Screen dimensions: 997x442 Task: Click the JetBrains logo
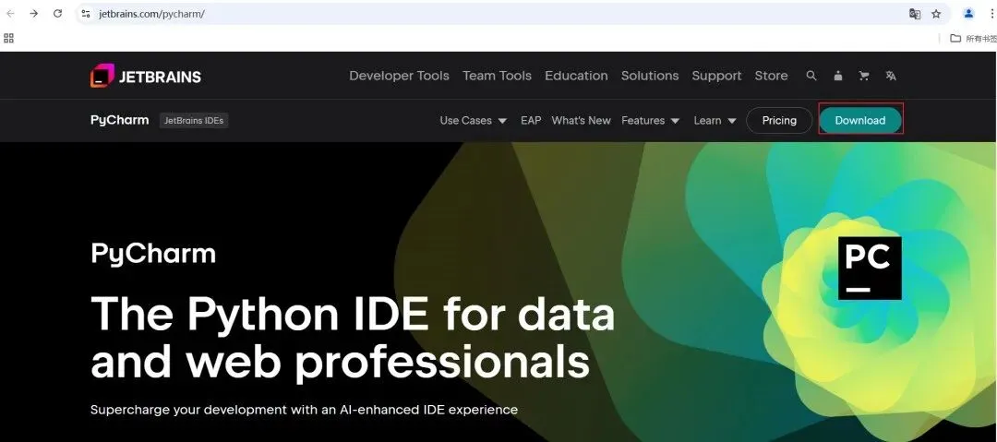[x=146, y=77]
